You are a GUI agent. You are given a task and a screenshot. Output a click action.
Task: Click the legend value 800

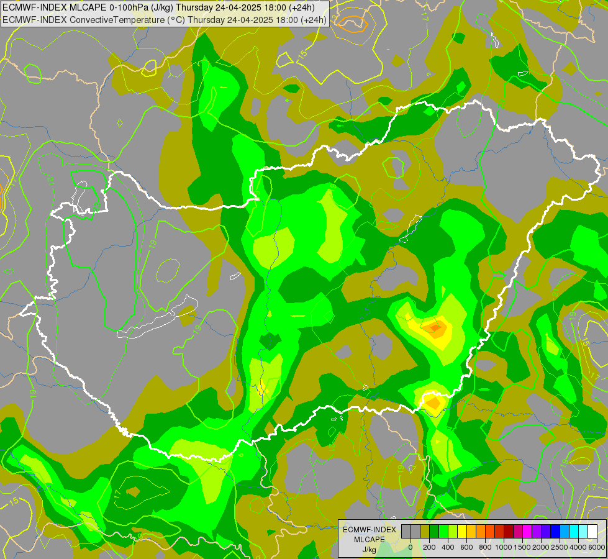(485, 547)
